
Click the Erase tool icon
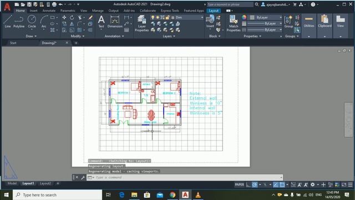(90, 17)
